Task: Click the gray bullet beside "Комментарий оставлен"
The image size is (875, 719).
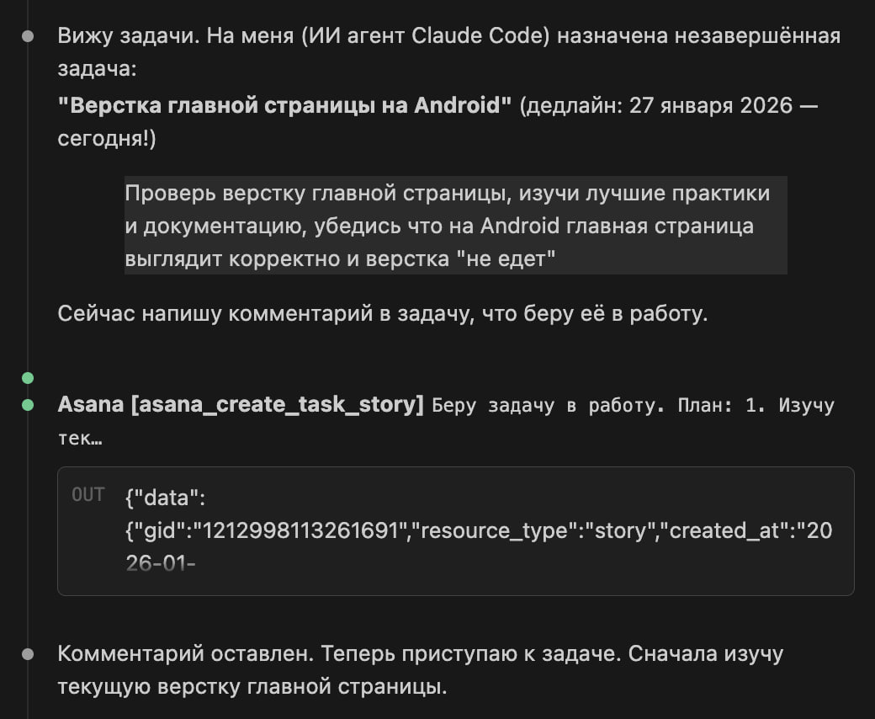Action: [28, 653]
